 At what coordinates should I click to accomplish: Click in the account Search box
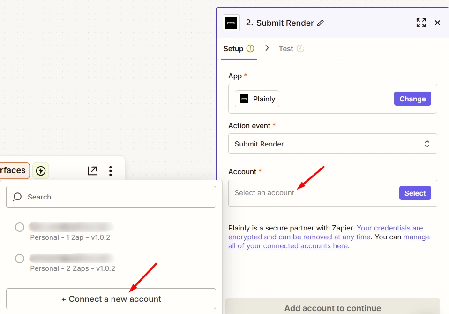coord(111,197)
